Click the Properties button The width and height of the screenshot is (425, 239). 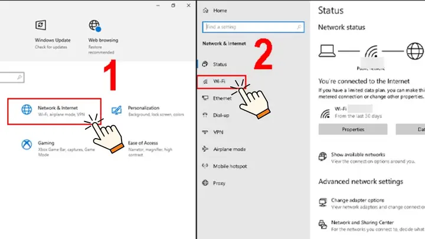click(x=353, y=129)
